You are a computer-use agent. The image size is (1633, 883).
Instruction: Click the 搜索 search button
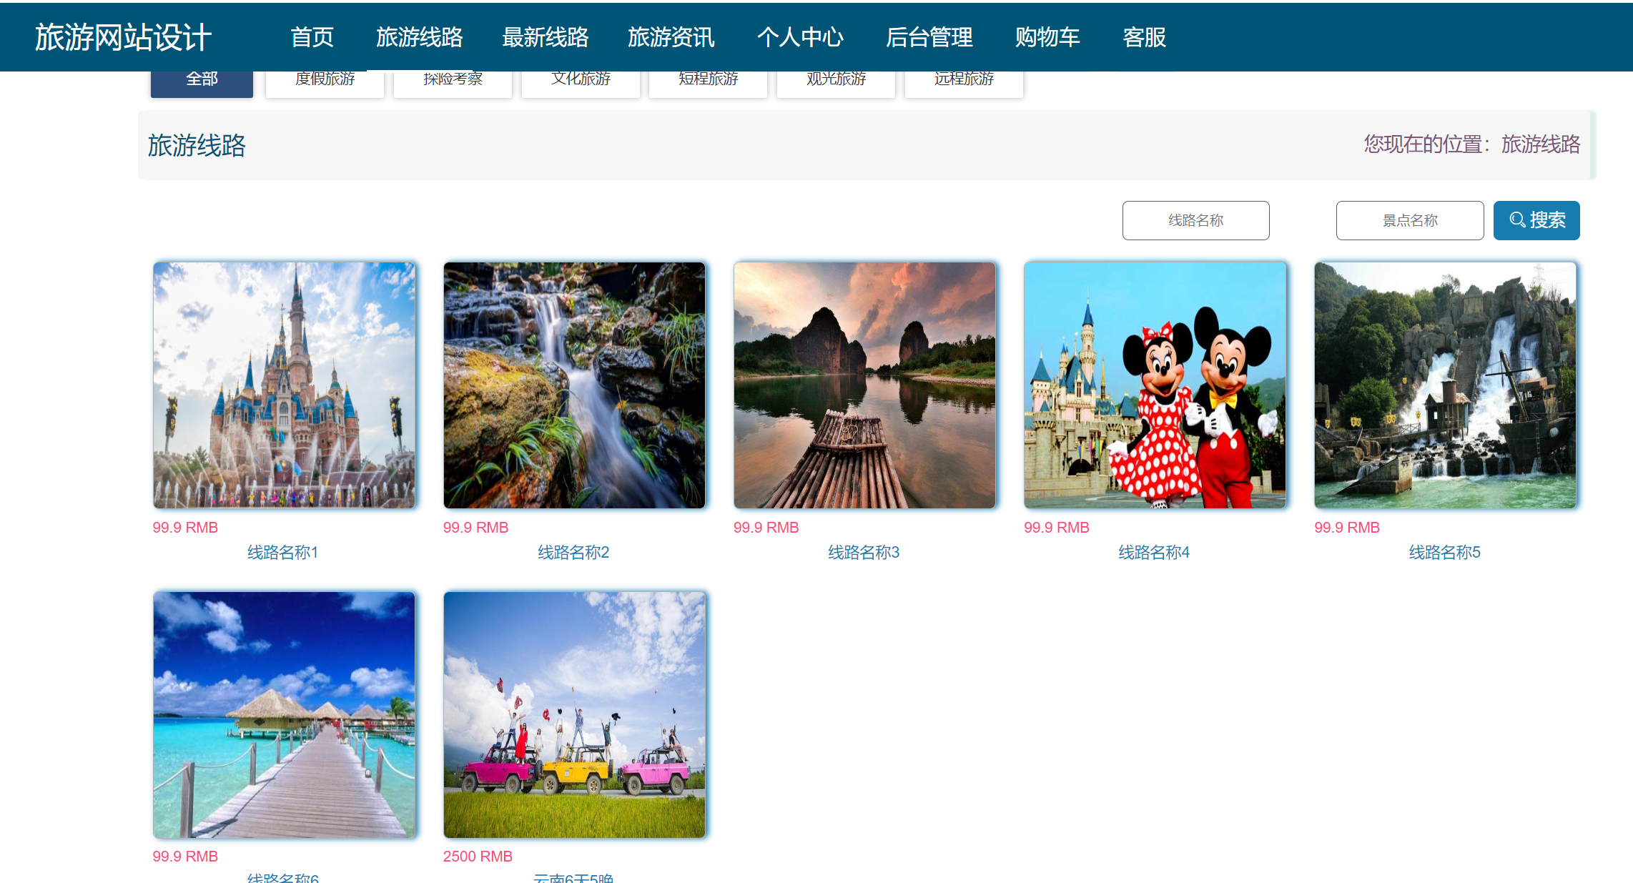pyautogui.click(x=1536, y=220)
